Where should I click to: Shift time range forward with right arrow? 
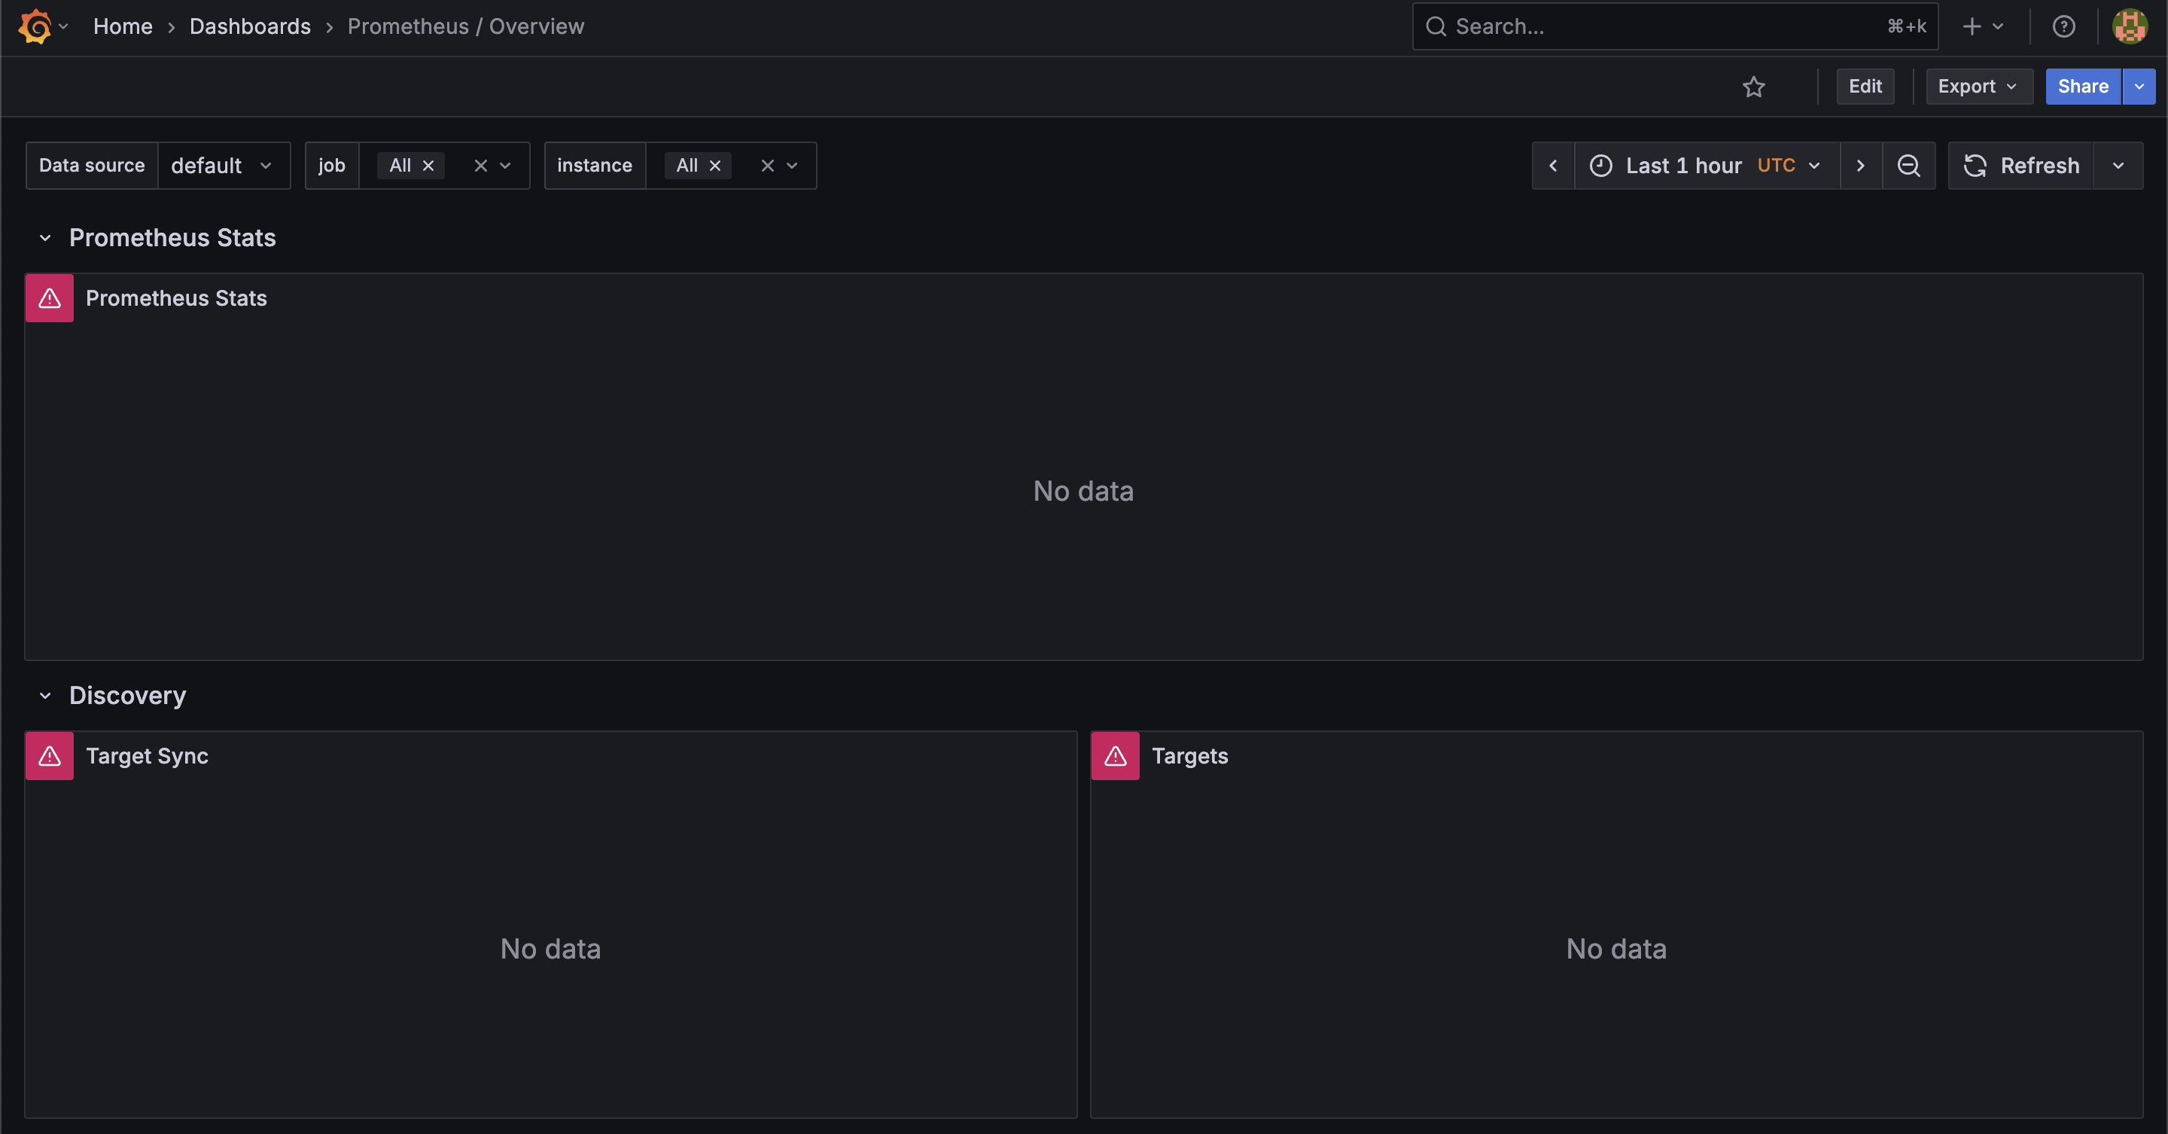[x=1860, y=166]
